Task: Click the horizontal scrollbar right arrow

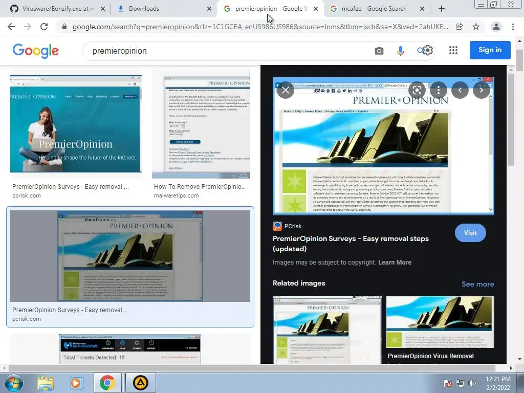Action: [x=511, y=368]
